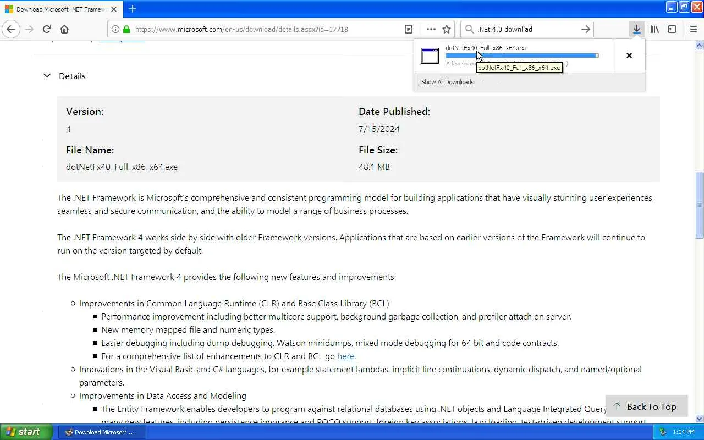Click the scrollbar down arrow

click(x=699, y=419)
